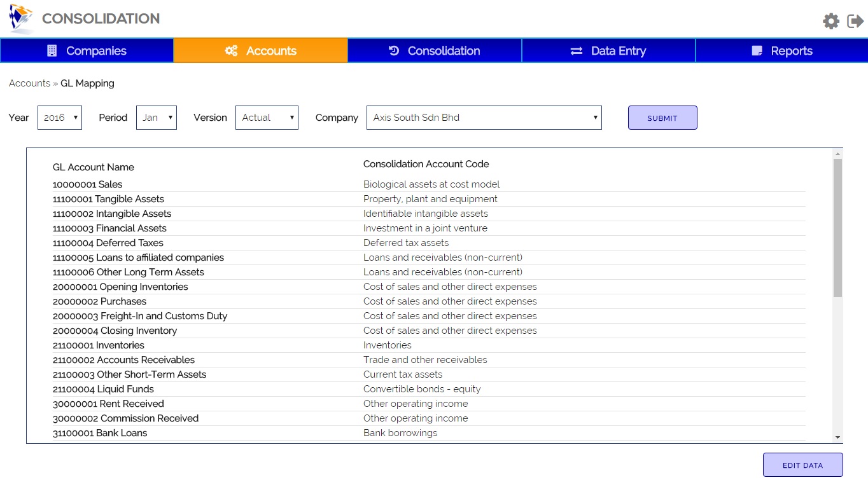Click the Consolidation app logo
This screenshot has height=487, width=868.
(x=21, y=18)
